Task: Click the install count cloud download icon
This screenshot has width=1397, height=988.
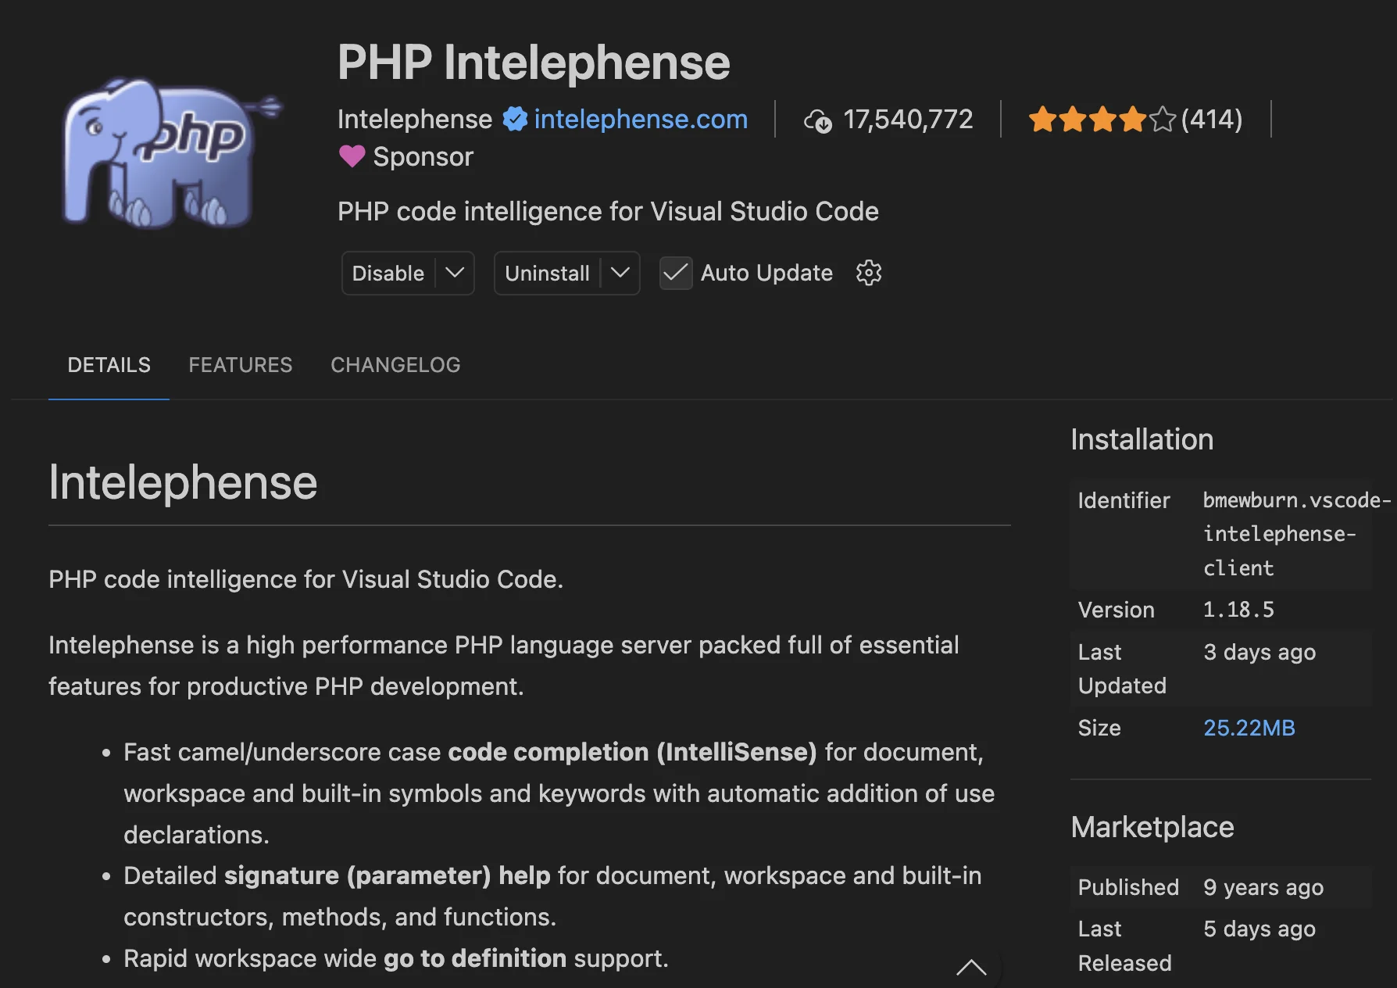Action: pos(818,120)
